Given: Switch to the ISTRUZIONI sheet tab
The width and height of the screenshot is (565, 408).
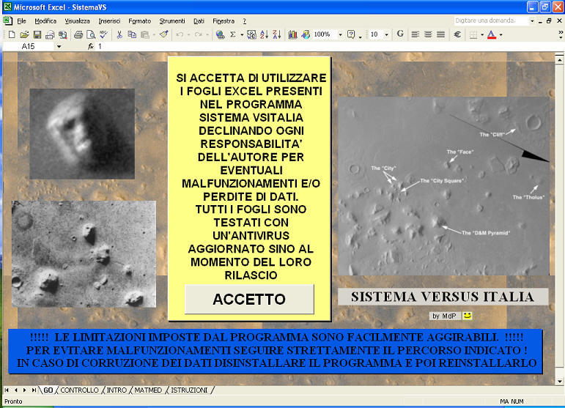Looking at the screenshot, I should 189,390.
